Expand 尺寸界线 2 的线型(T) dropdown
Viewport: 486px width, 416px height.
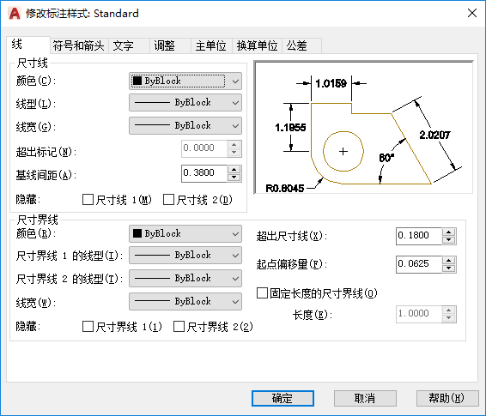(x=185, y=278)
